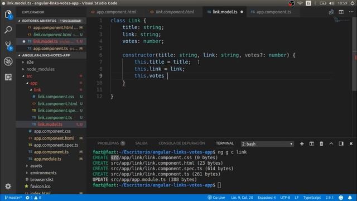Image resolution: width=357 pixels, height=201 pixels.
Task: Click Lín. 9, Col. 20 cursor position
Action: [242, 198]
